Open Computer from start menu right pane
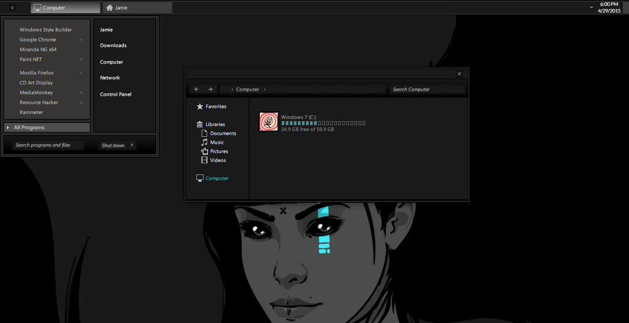The image size is (629, 323). (111, 62)
